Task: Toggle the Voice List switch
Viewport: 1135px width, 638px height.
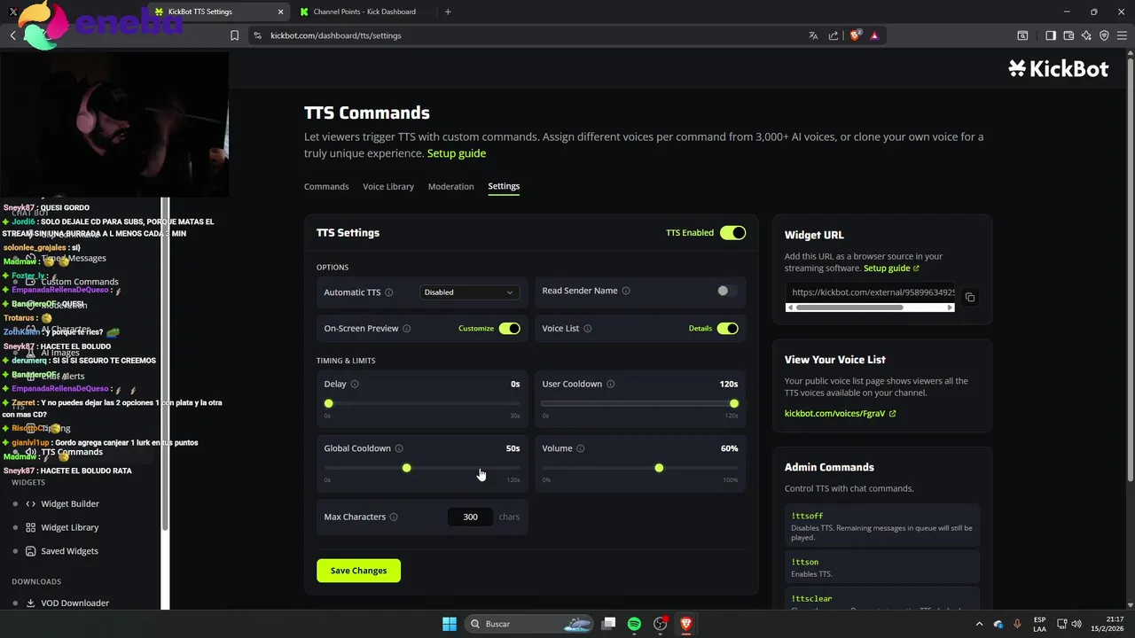Action: pos(727,329)
